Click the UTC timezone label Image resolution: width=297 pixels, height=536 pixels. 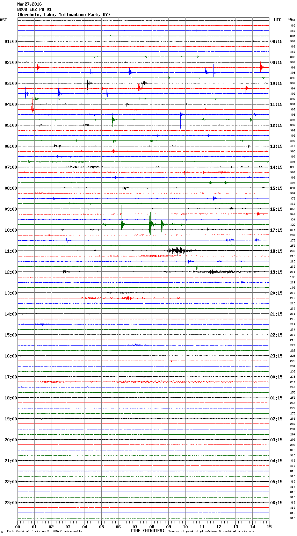point(278,20)
